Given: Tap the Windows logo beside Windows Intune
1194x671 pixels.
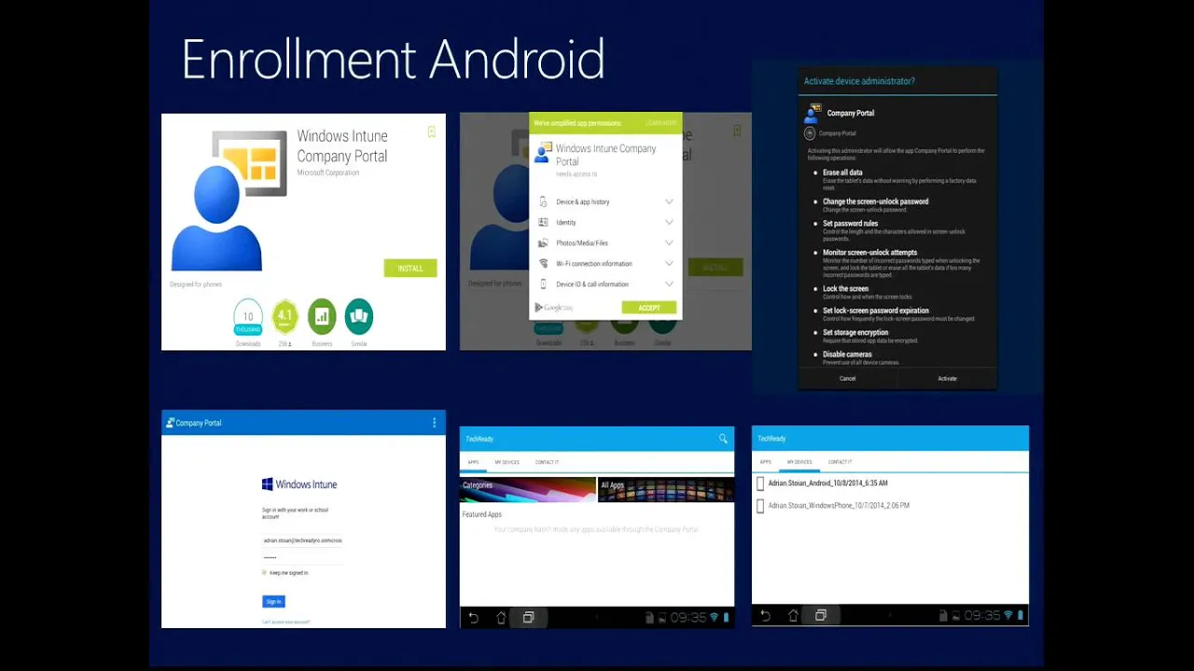Looking at the screenshot, I should [x=268, y=485].
